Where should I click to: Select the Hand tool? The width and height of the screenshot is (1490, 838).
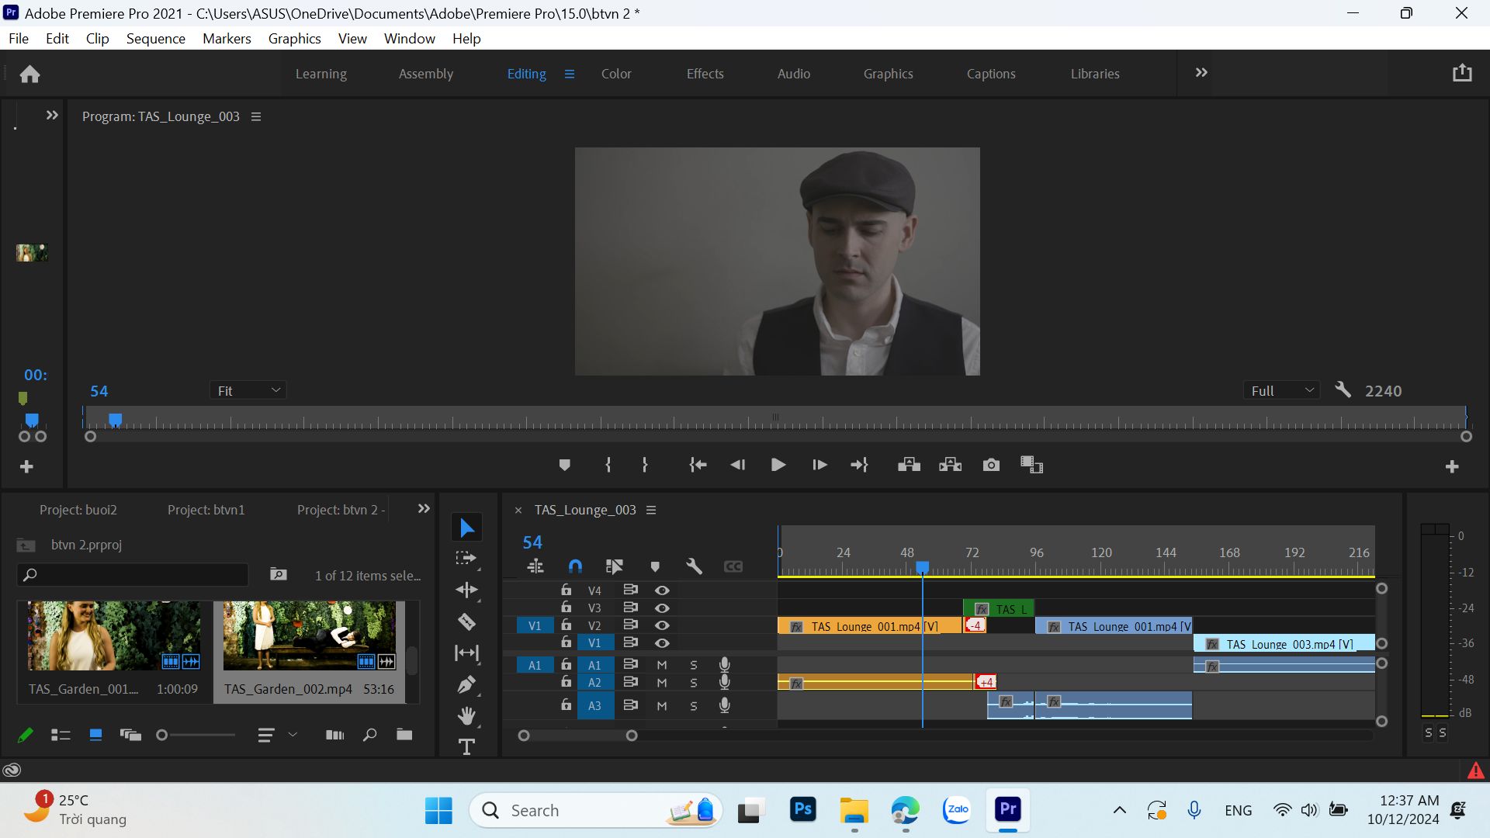(466, 715)
